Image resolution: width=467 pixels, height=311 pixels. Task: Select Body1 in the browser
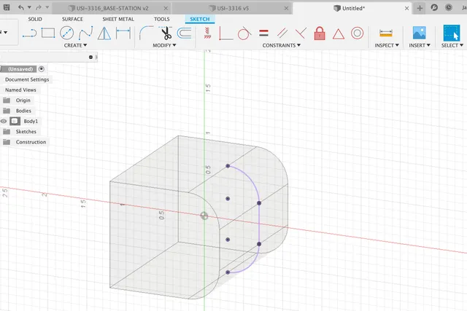tap(31, 121)
